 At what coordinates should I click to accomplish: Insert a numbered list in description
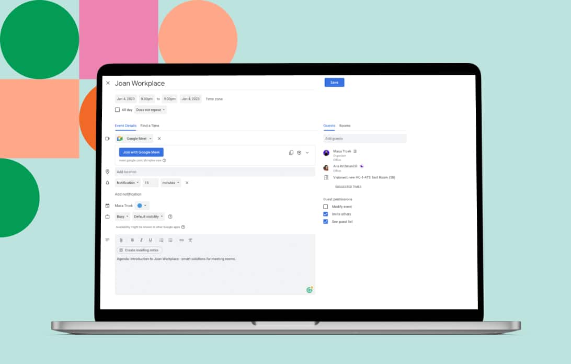161,240
